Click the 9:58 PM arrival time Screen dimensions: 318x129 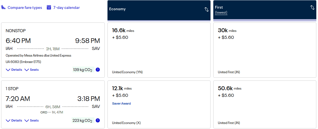(87, 41)
